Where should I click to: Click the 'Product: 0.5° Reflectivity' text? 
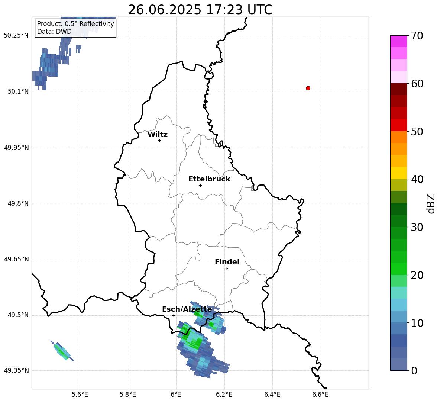(75, 24)
